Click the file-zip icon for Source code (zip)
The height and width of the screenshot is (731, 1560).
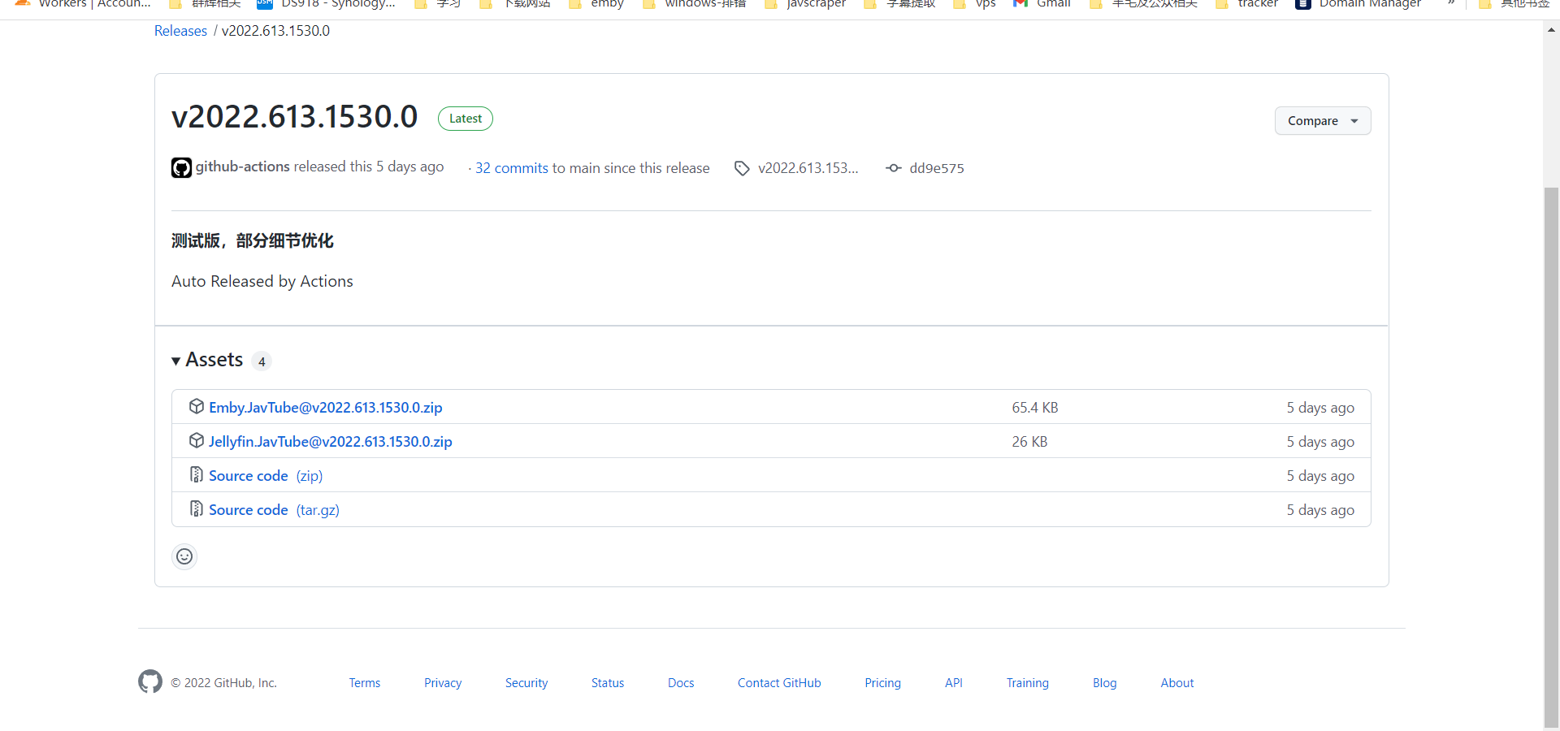tap(196, 474)
